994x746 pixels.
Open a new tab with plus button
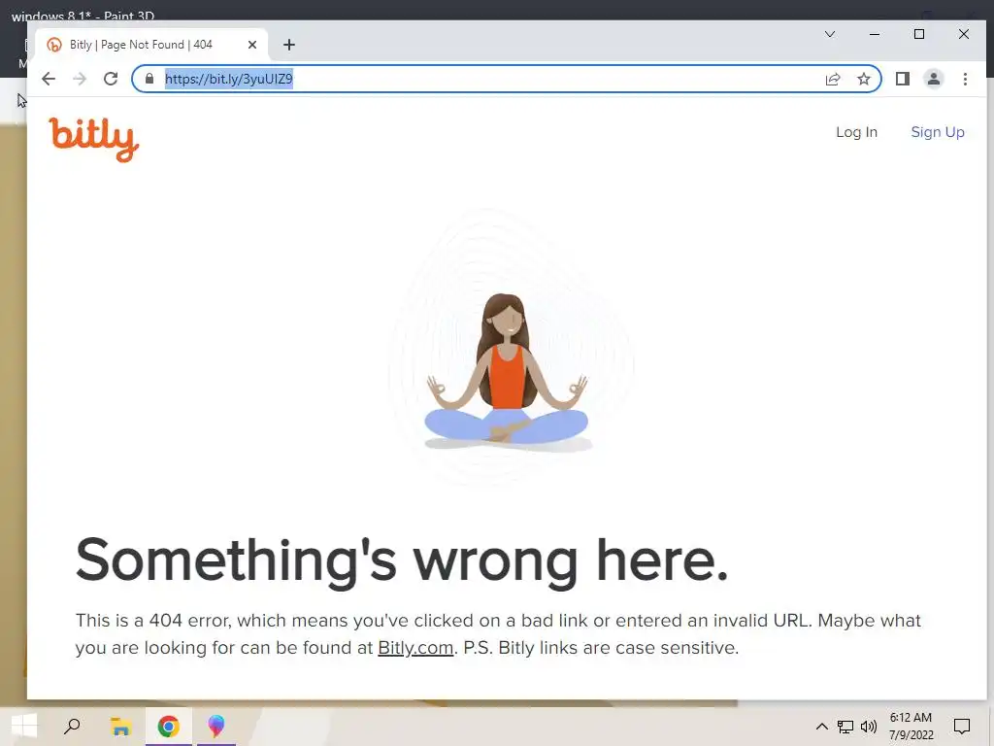(289, 45)
